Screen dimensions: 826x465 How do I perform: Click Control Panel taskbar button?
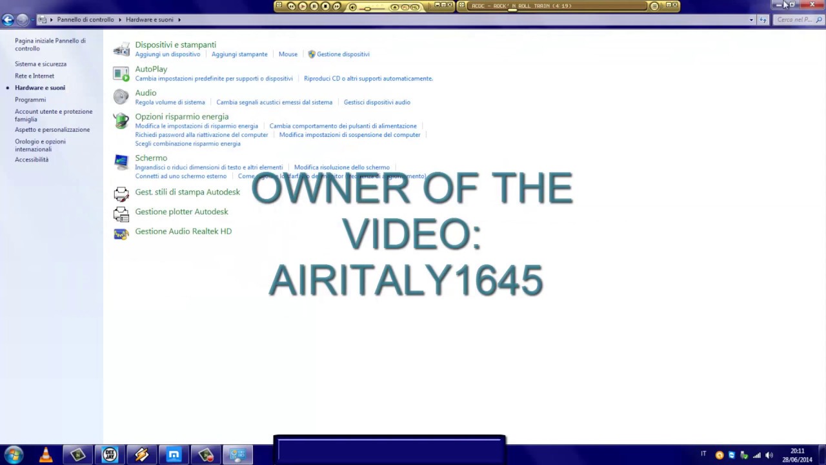coord(237,455)
